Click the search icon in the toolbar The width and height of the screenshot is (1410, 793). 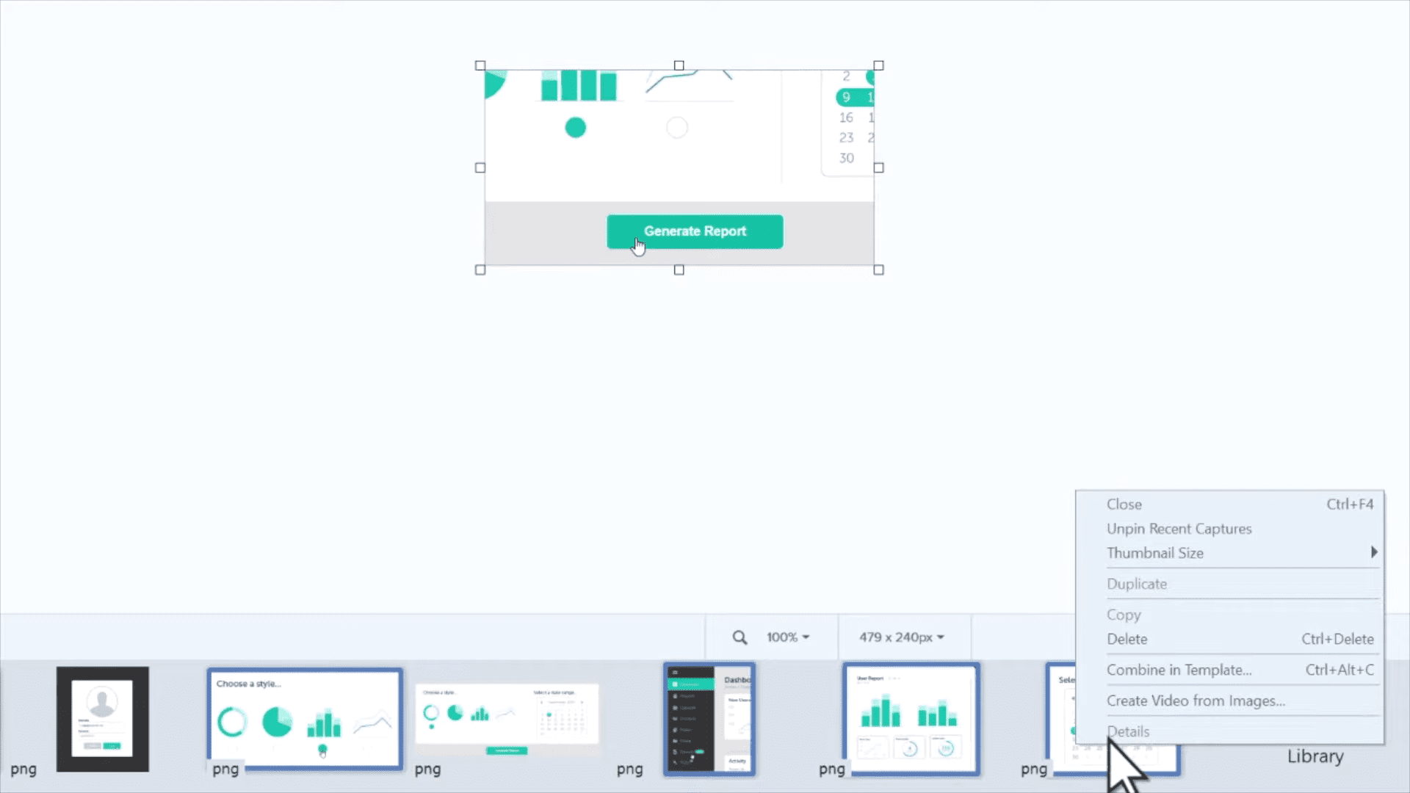coord(739,637)
